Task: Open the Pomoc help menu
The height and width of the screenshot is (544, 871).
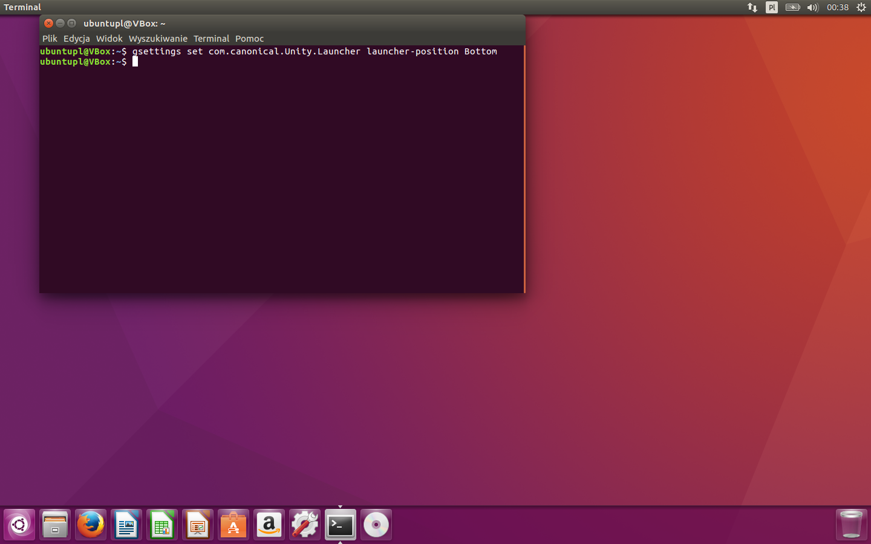Action: (x=249, y=39)
